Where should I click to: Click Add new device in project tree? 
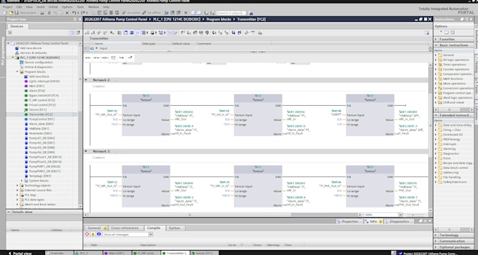coord(31,48)
